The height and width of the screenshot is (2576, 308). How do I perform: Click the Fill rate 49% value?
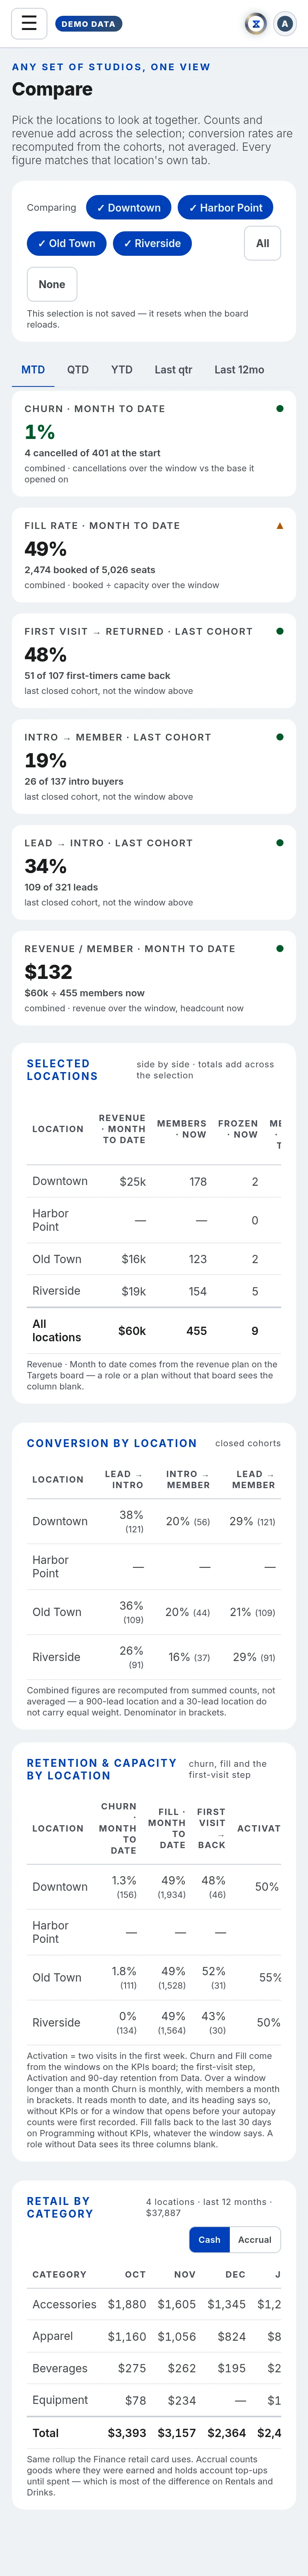click(x=45, y=549)
